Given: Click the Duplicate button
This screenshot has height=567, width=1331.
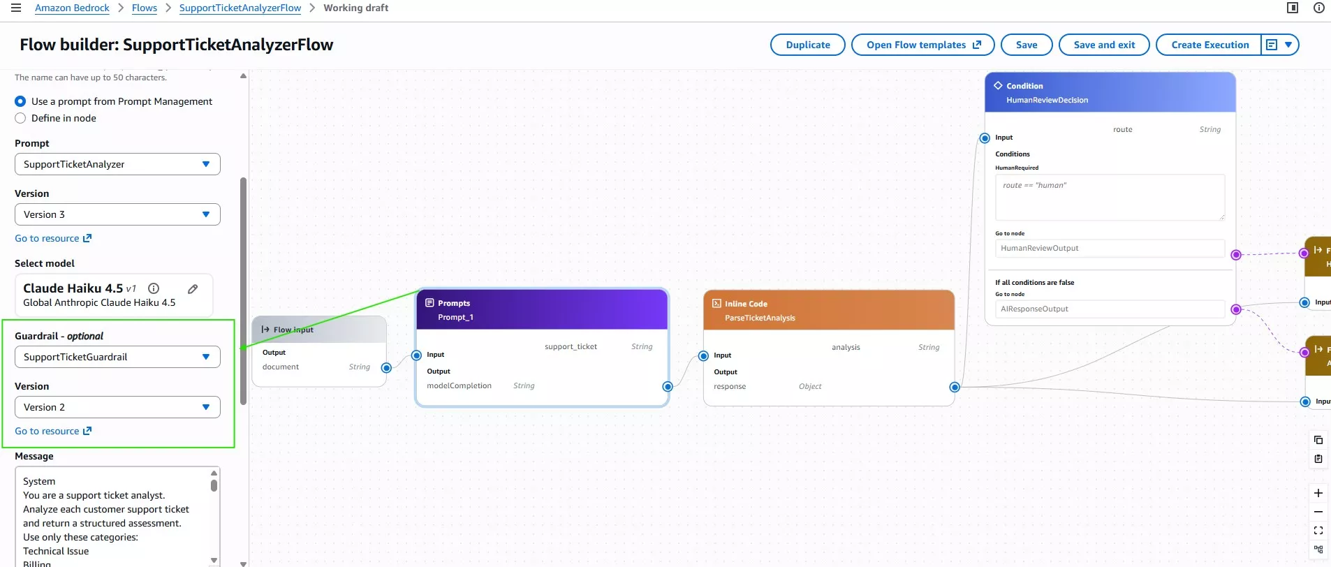Looking at the screenshot, I should coord(808,45).
